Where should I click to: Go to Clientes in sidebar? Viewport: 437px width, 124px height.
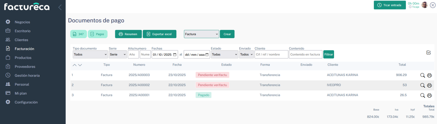[21, 40]
